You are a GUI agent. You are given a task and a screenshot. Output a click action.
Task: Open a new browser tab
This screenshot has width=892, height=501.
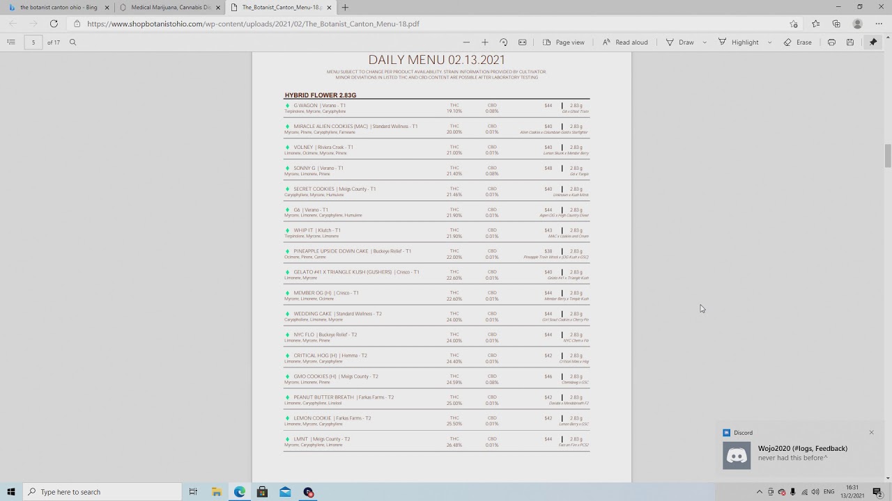[x=345, y=7]
